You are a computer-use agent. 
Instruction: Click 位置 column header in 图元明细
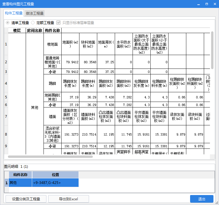coord(55,175)
